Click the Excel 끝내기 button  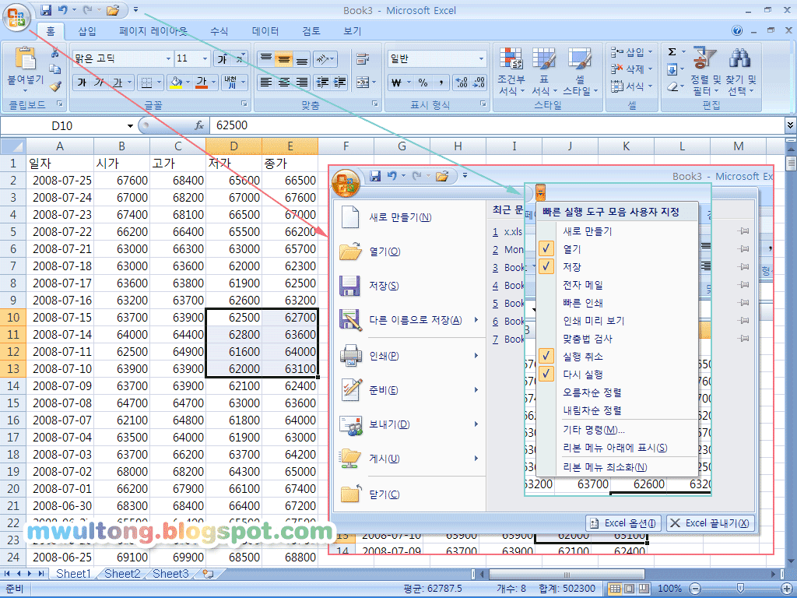(710, 522)
